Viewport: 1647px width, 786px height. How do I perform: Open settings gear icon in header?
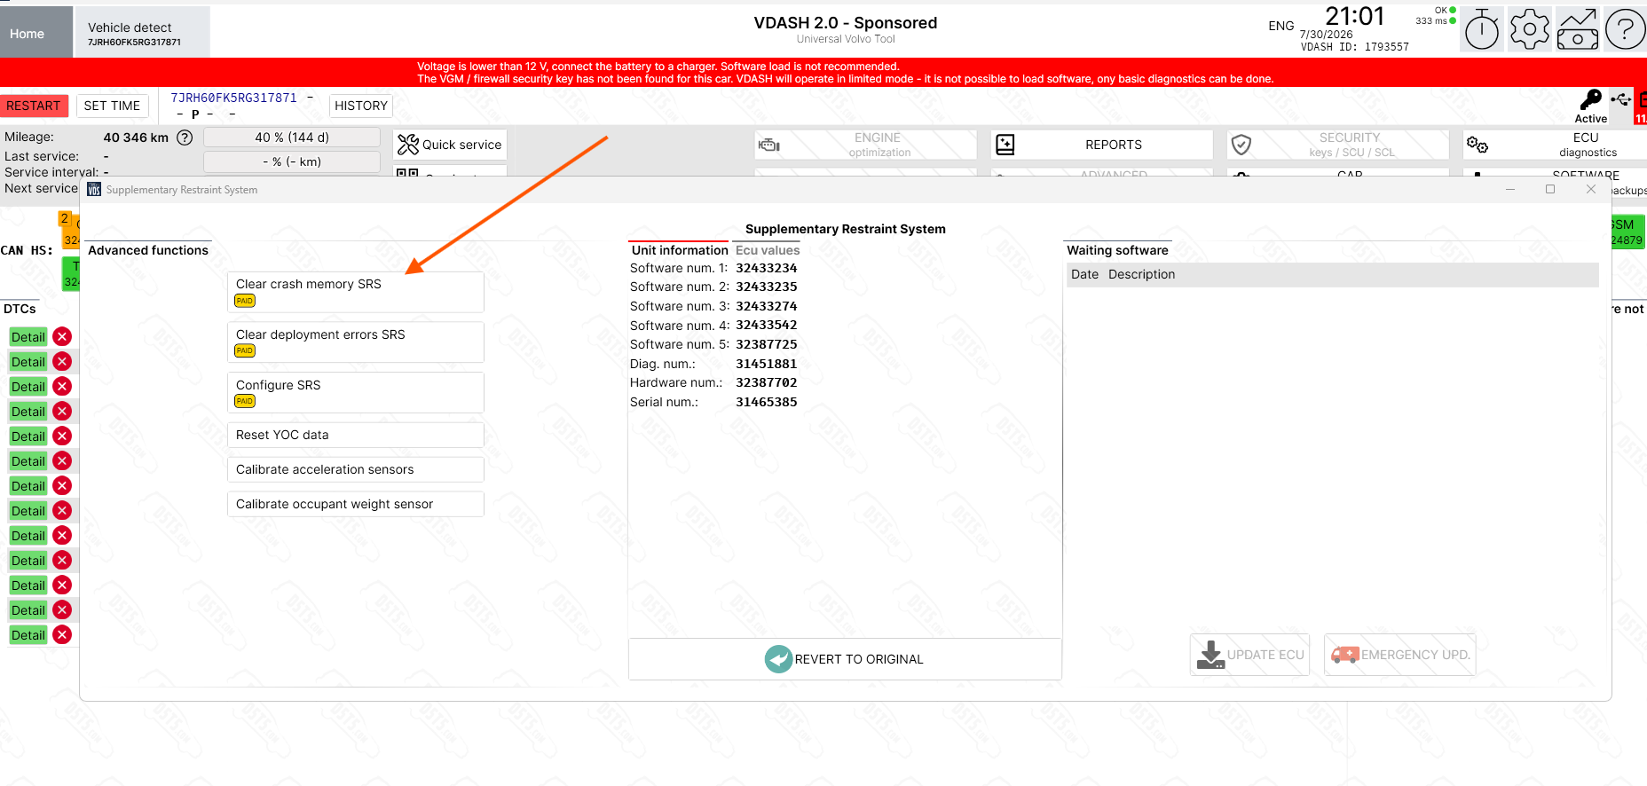(1530, 30)
